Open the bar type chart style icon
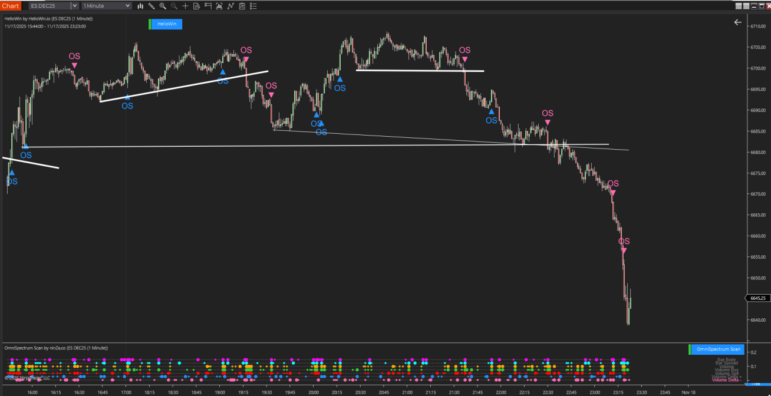The image size is (771, 396). click(x=140, y=6)
